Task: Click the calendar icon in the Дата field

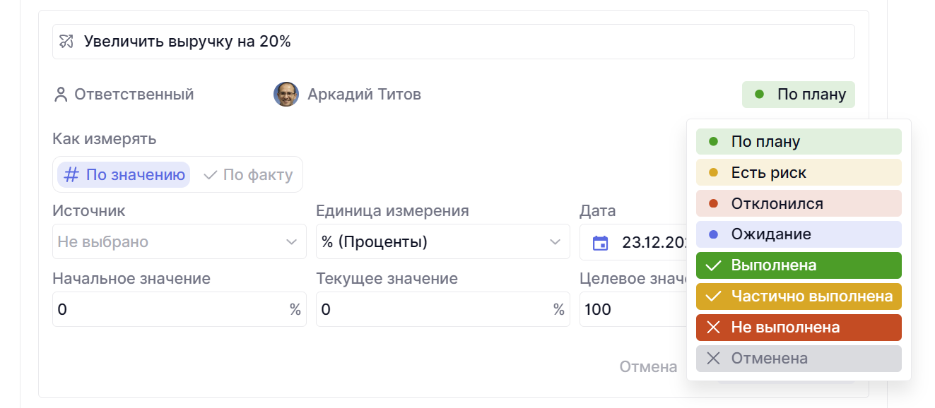Action: (x=600, y=243)
